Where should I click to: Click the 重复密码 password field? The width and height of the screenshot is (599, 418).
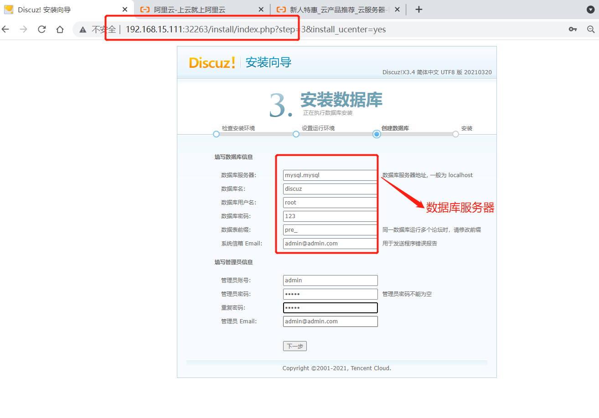point(330,308)
